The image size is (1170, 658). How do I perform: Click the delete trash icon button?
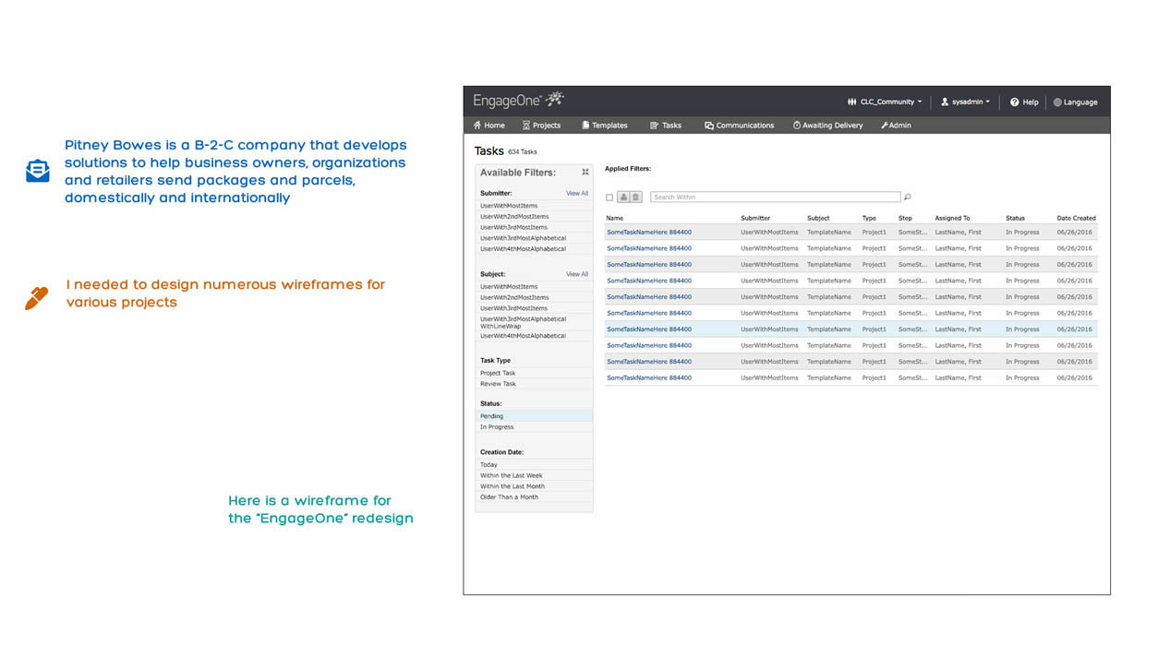click(x=635, y=197)
